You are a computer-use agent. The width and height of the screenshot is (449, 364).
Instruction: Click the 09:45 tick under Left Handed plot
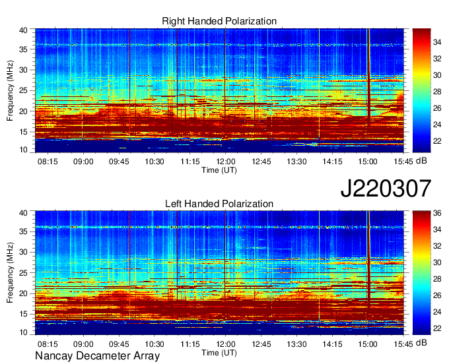[x=119, y=344]
